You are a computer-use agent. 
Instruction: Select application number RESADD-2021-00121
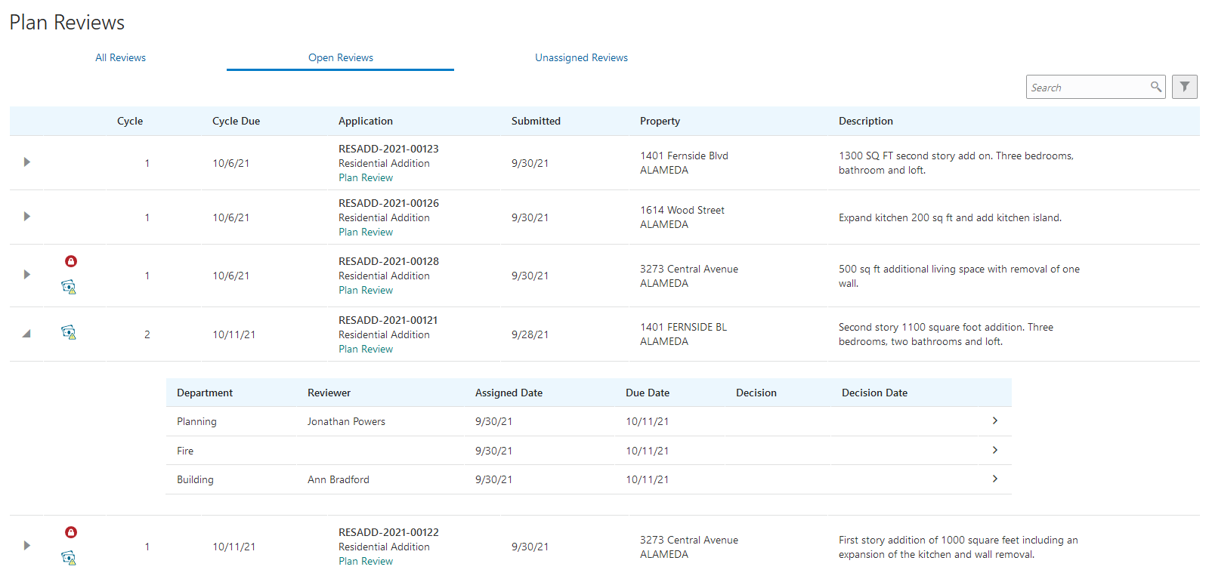[388, 320]
